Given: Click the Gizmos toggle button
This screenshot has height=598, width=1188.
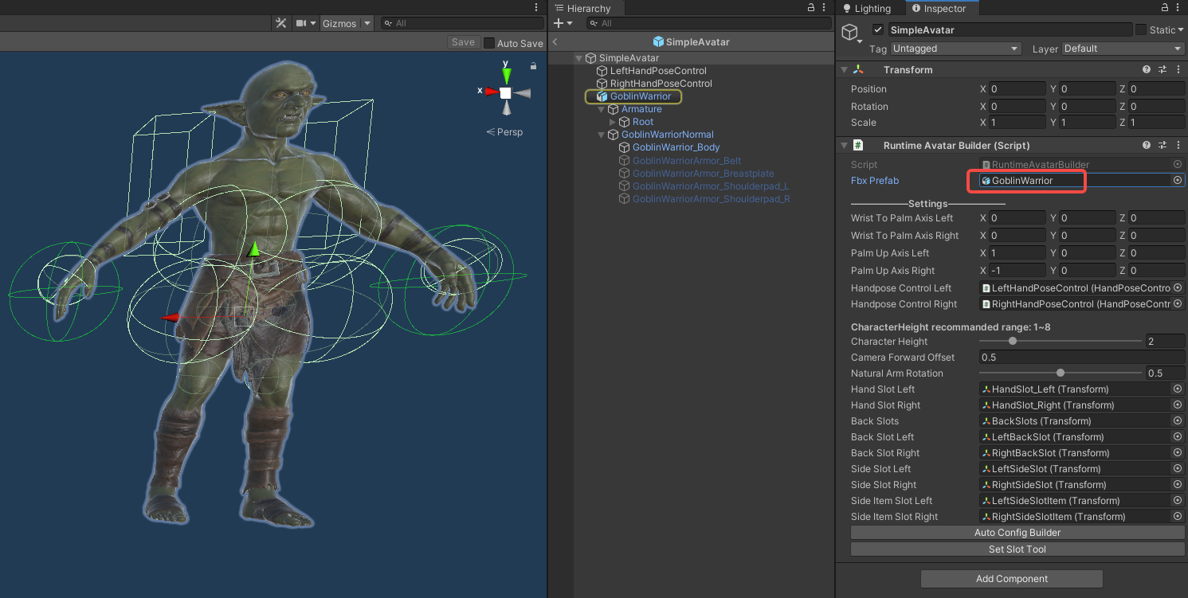Looking at the screenshot, I should coord(339,23).
